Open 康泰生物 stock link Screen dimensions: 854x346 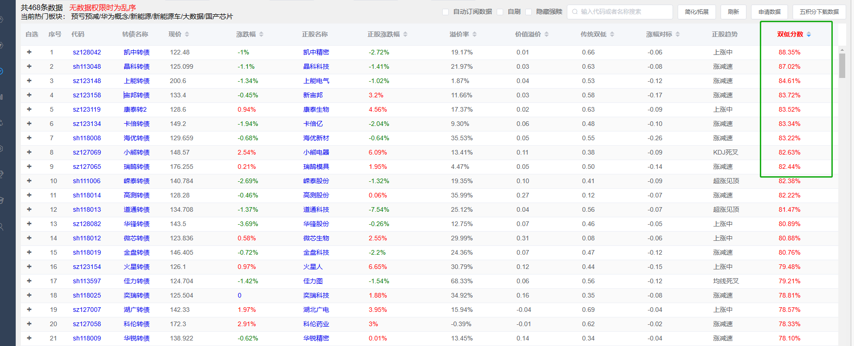316,109
